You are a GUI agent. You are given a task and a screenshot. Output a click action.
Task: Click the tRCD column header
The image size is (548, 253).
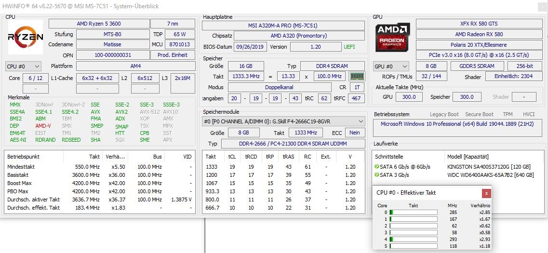(x=251, y=157)
